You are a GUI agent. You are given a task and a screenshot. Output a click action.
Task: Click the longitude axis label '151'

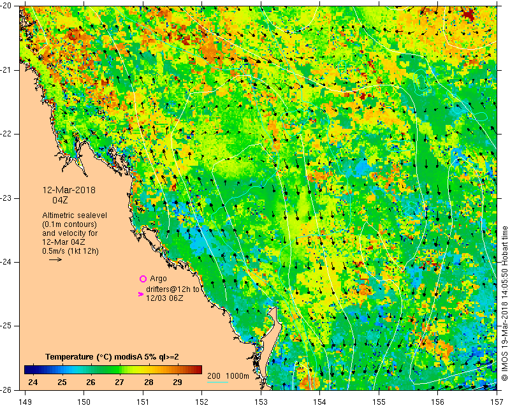pos(143,402)
